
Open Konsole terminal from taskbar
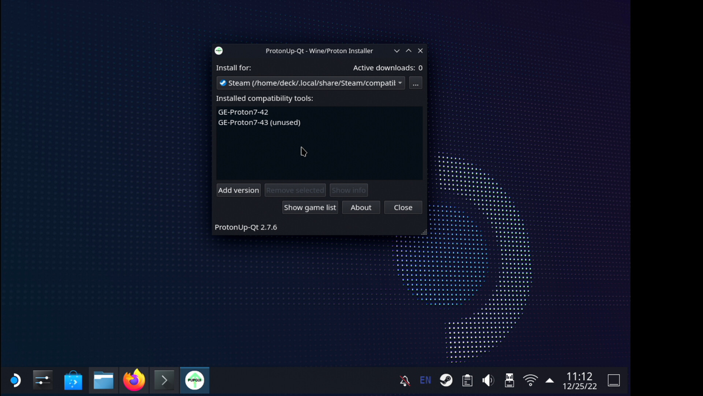tap(164, 380)
